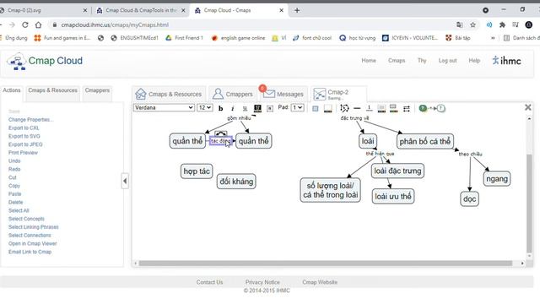The image size is (540, 304).
Task: Open the browser extensions puzzle icon
Action: point(502,24)
